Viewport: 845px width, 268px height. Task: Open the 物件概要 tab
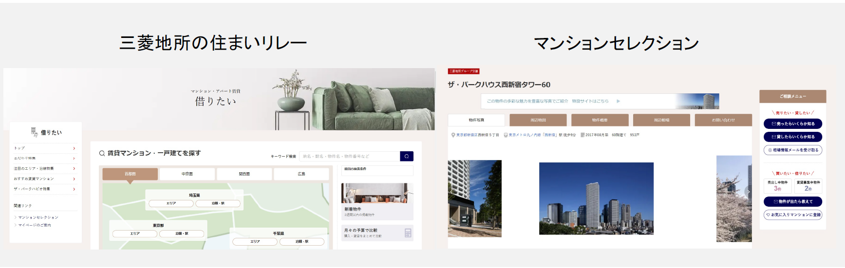[x=600, y=120]
